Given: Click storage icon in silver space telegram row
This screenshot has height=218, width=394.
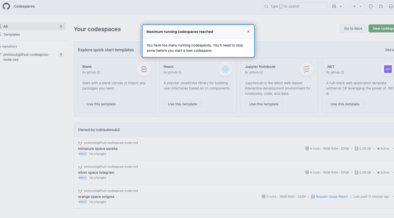Looking at the screenshot, I should point(356,172).
